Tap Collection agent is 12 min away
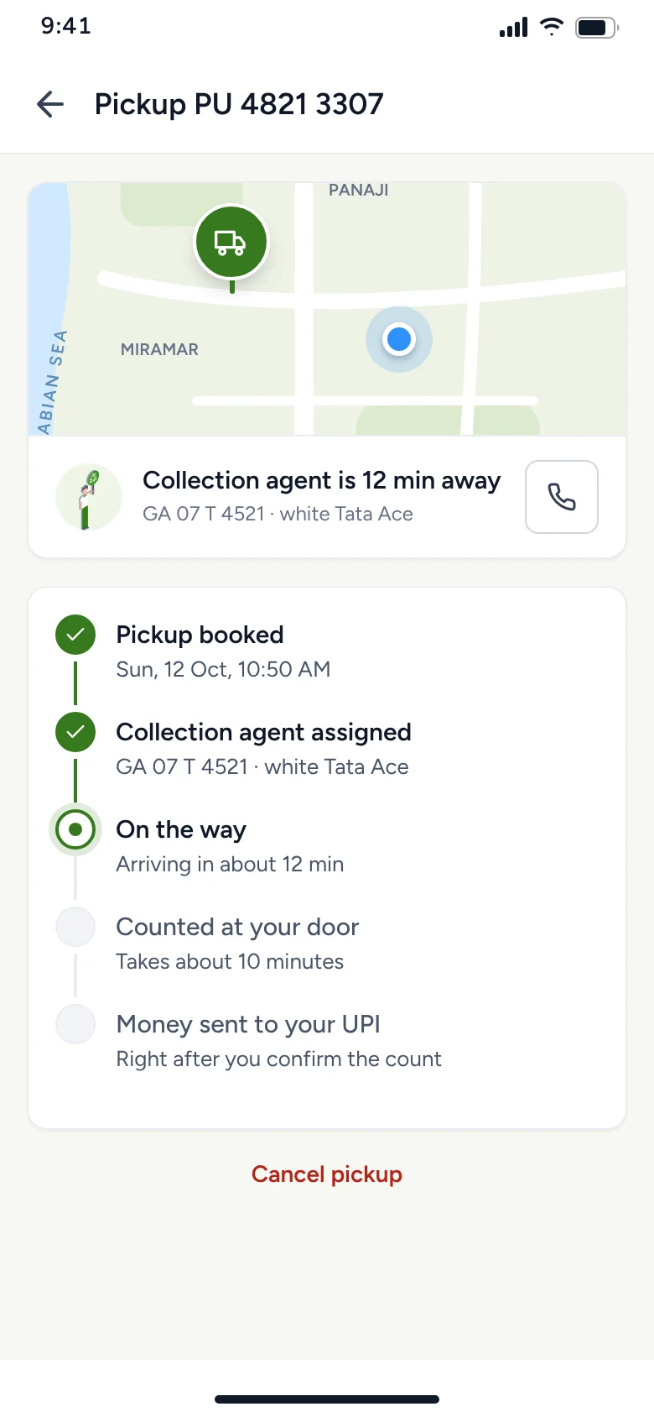 coord(322,480)
